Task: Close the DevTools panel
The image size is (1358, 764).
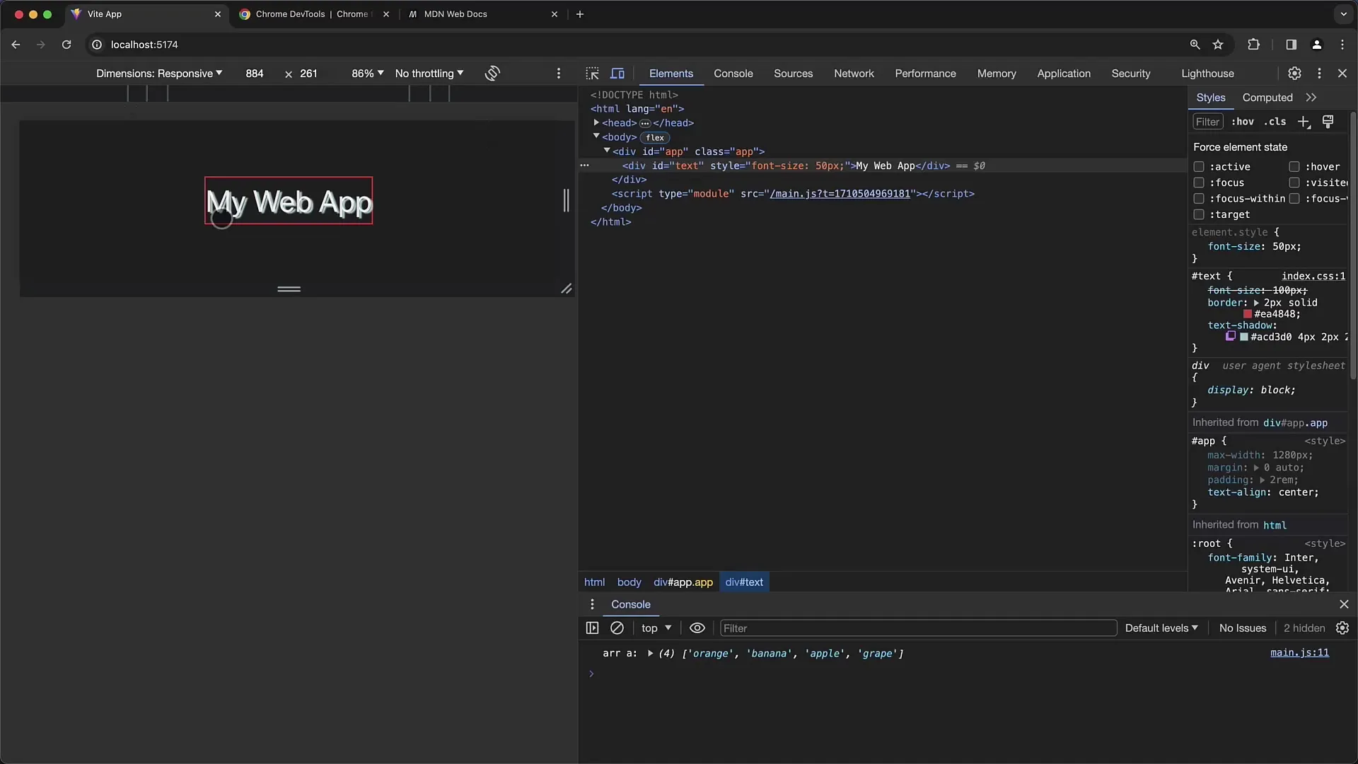Action: pos(1342,74)
